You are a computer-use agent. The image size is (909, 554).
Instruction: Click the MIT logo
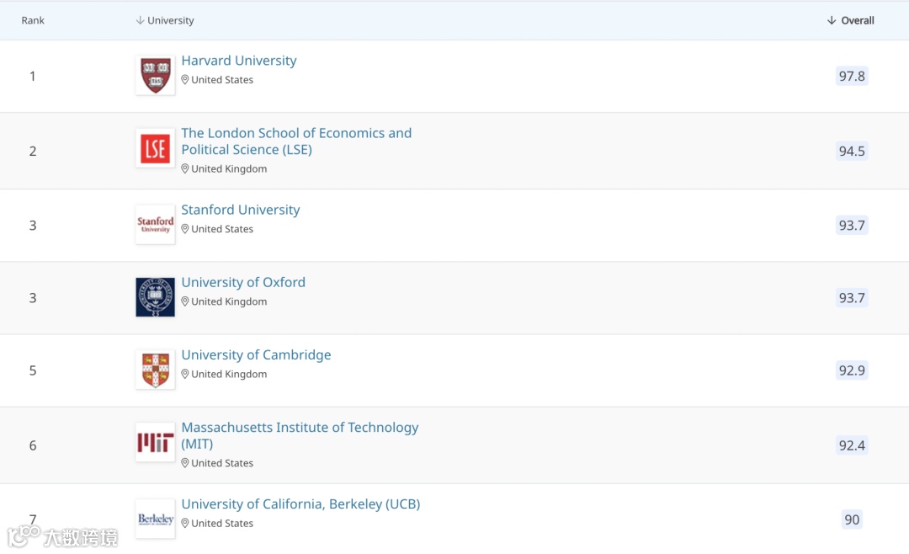tap(155, 443)
